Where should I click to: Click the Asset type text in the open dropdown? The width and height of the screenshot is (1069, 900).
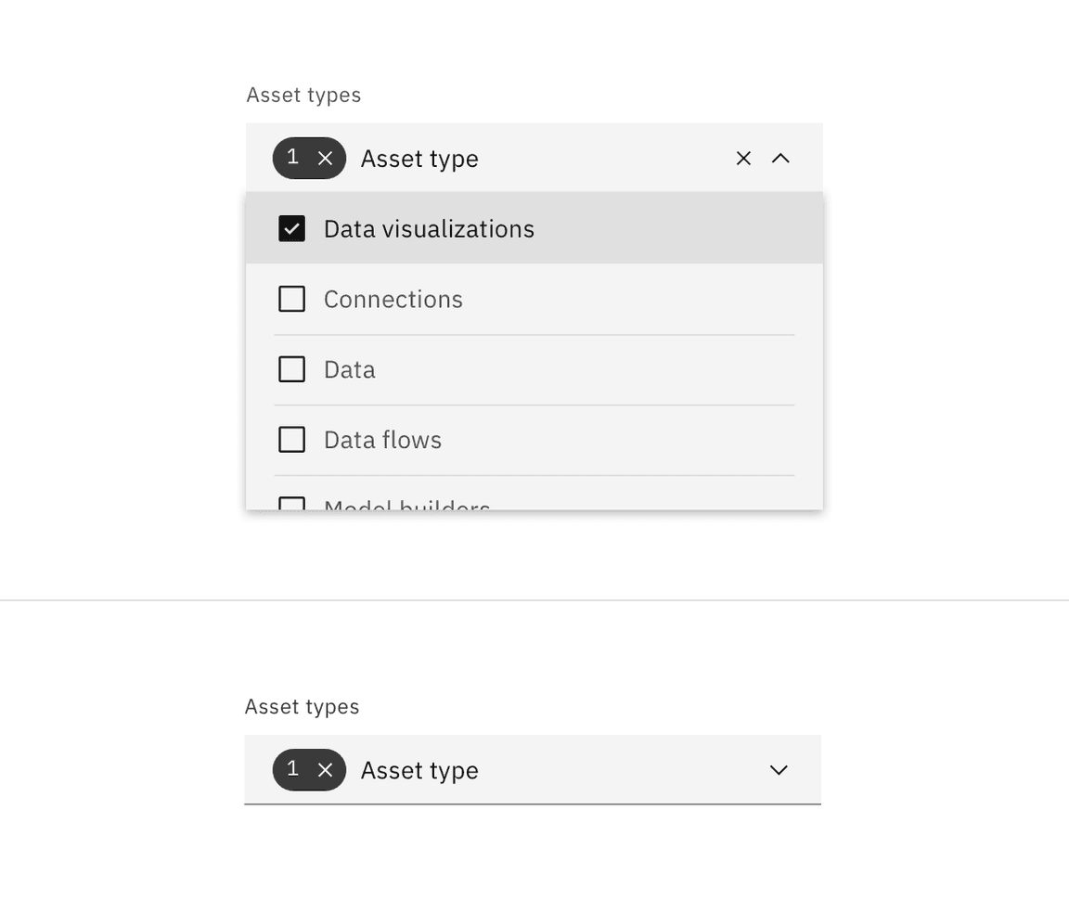tap(419, 159)
